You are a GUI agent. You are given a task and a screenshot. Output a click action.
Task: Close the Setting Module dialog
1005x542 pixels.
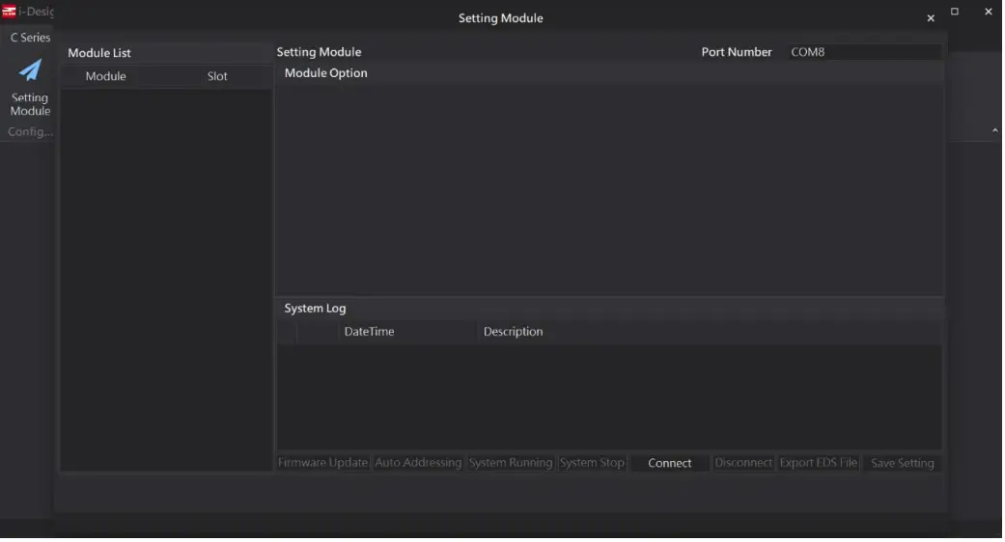[x=931, y=18]
